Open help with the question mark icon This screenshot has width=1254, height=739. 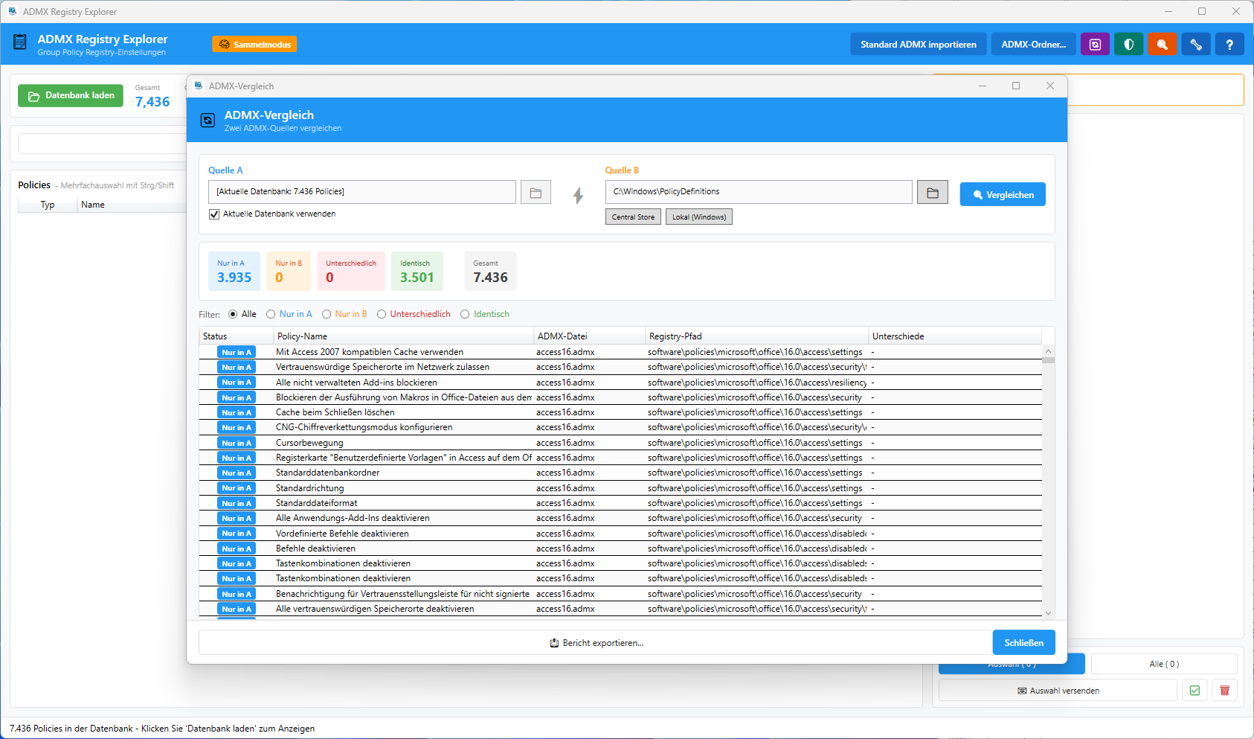pyautogui.click(x=1229, y=45)
